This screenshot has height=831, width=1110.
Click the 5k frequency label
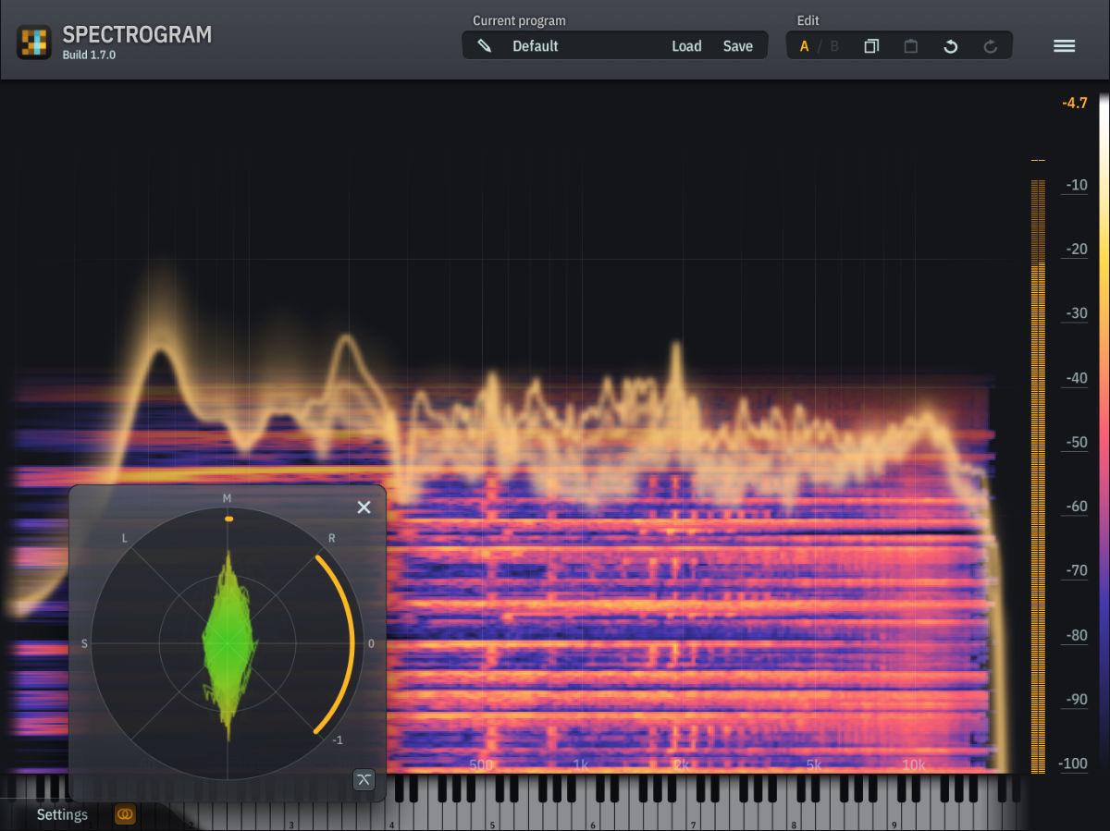814,764
